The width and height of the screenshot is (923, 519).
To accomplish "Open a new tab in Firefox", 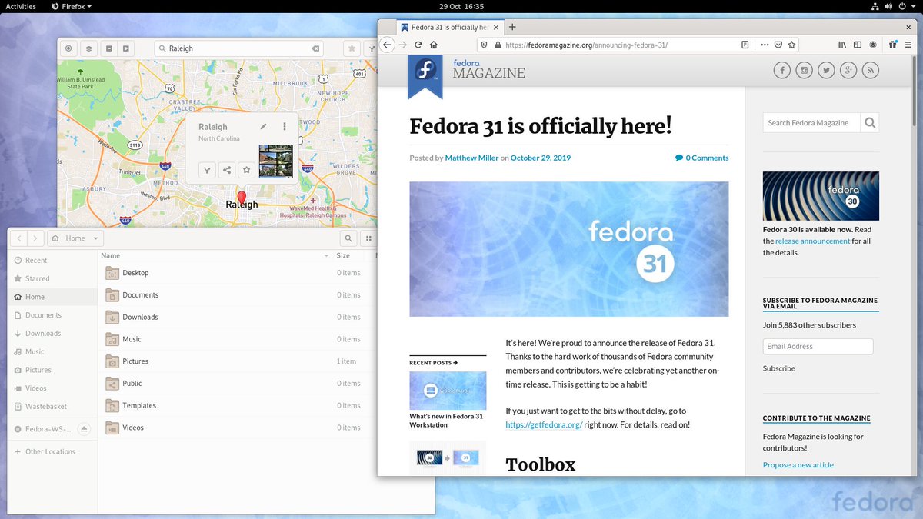I will pyautogui.click(x=512, y=27).
